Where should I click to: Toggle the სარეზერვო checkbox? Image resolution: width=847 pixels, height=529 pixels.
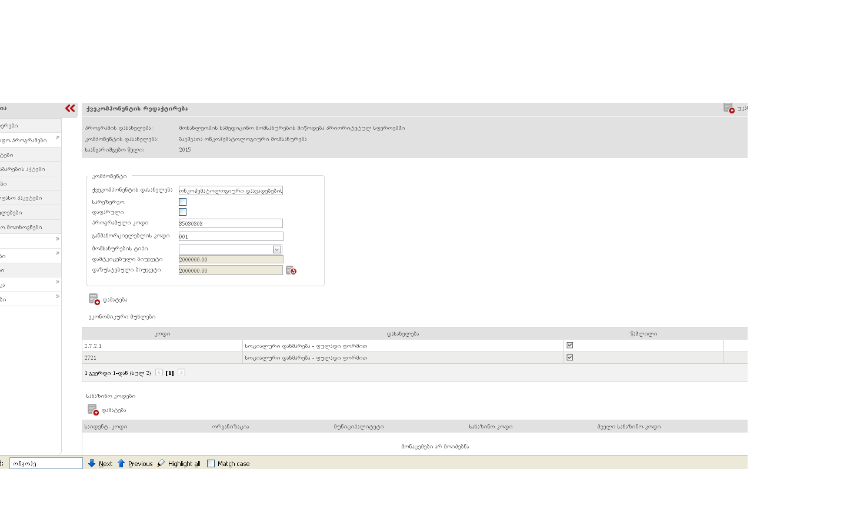click(182, 202)
